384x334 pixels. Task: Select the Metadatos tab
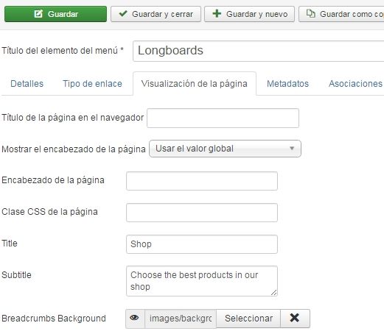click(287, 84)
